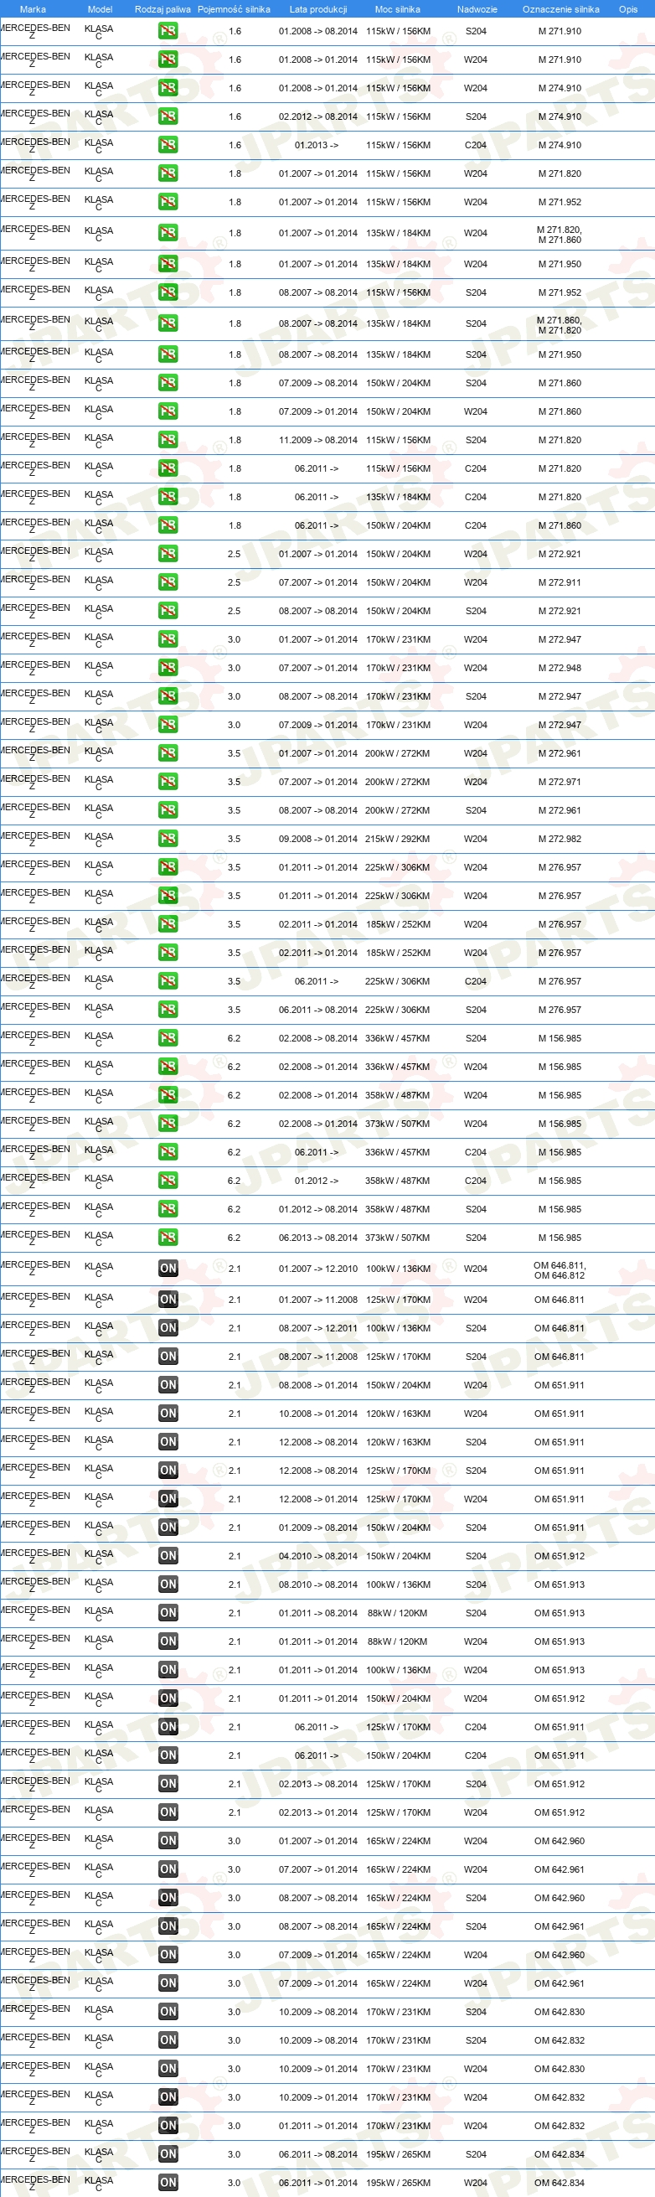The height and width of the screenshot is (2197, 655).
Task: Click the Oznaczenie silnika column header
Action: pos(560,9)
